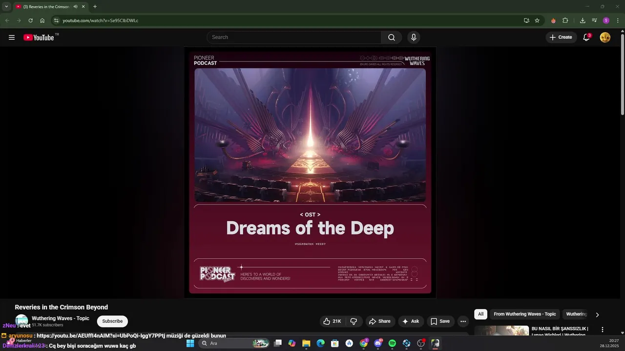Open the channel avatar next to Subscribe
Screen dimensions: 625x351
(x=21, y=320)
